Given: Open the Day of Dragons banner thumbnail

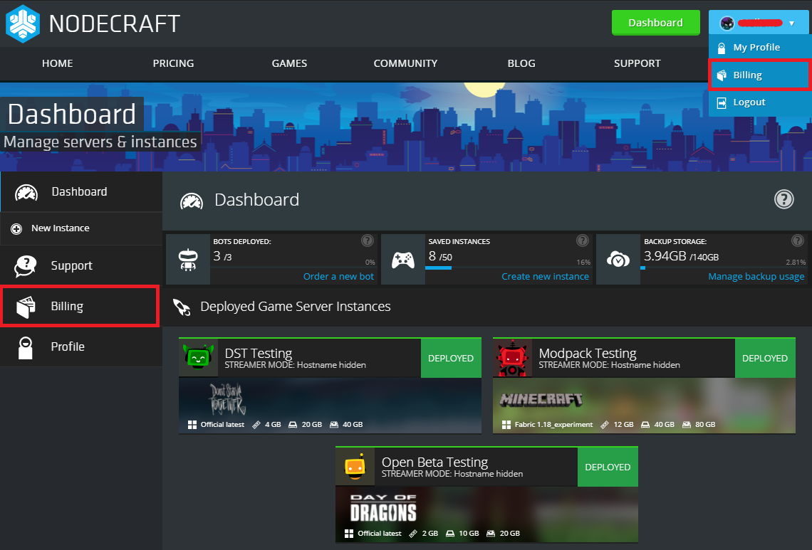Looking at the screenshot, I should click(x=486, y=514).
